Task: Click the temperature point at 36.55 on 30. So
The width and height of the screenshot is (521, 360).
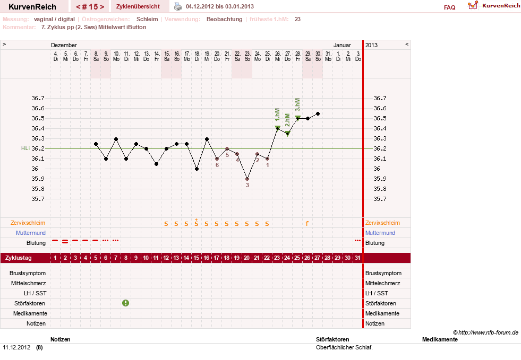Action: (x=318, y=114)
